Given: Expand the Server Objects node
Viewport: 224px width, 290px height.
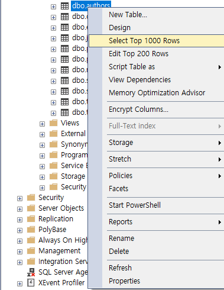Looking at the screenshot, I should click(x=20, y=209).
